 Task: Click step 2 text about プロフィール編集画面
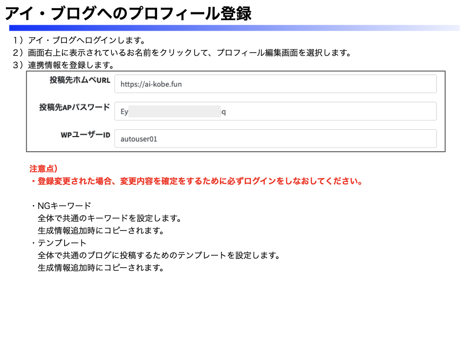click(x=182, y=52)
